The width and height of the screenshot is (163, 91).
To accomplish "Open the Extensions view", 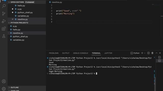I will click(4, 29).
